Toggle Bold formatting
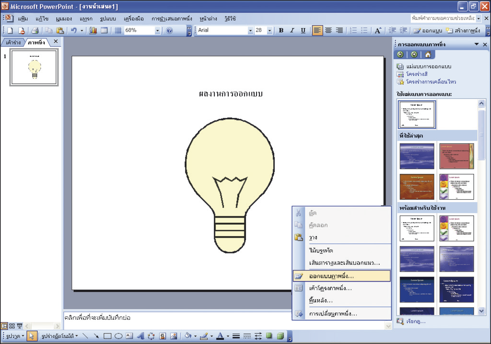 pos(281,30)
